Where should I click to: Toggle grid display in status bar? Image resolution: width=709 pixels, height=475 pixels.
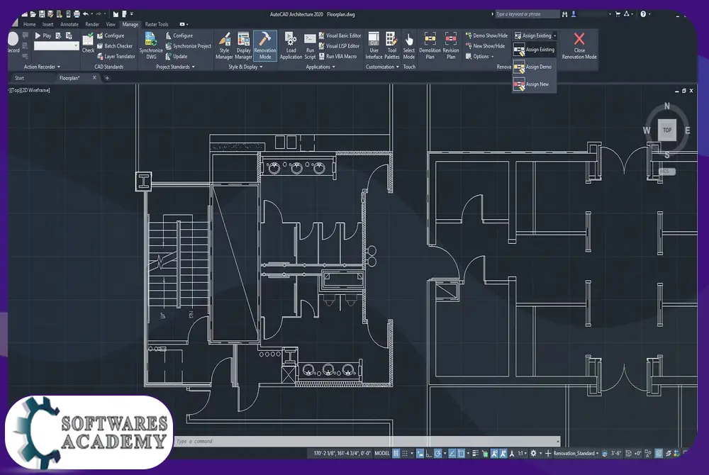coord(396,453)
